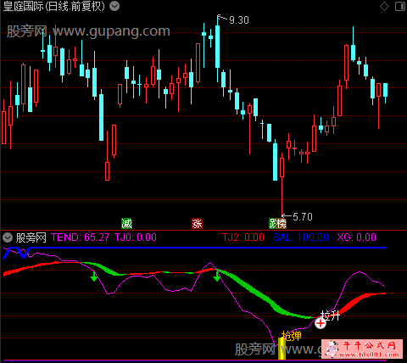Image resolution: width=407 pixels, height=363 pixels.
Task: Click the second green down arrow signal
Action: click(217, 276)
